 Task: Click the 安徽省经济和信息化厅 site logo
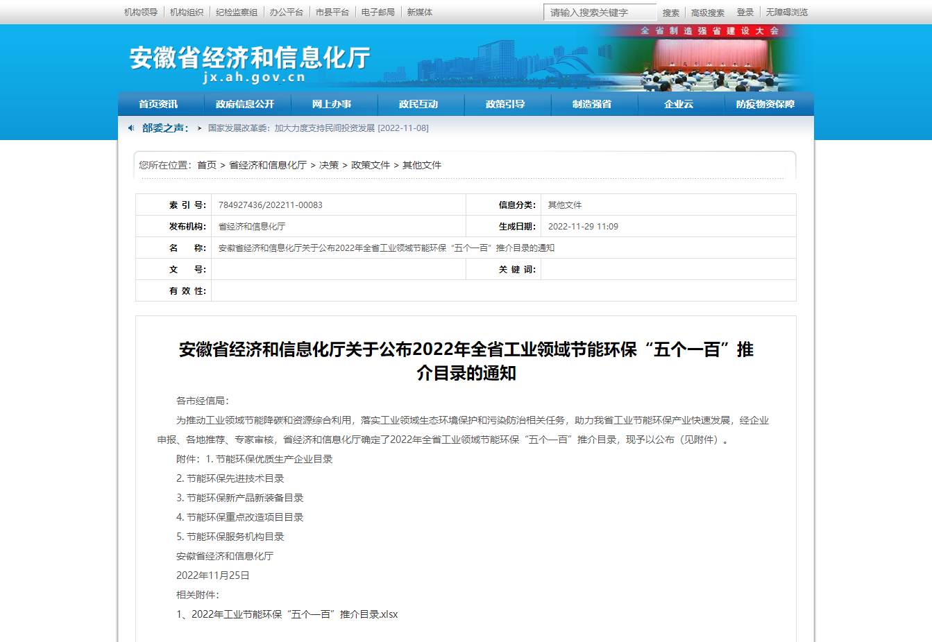(250, 63)
